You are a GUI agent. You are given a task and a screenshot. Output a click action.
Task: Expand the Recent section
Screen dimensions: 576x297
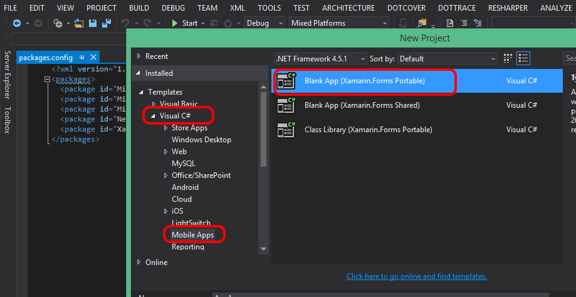pyautogui.click(x=139, y=56)
